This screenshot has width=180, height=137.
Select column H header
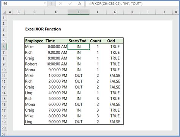(132, 12)
